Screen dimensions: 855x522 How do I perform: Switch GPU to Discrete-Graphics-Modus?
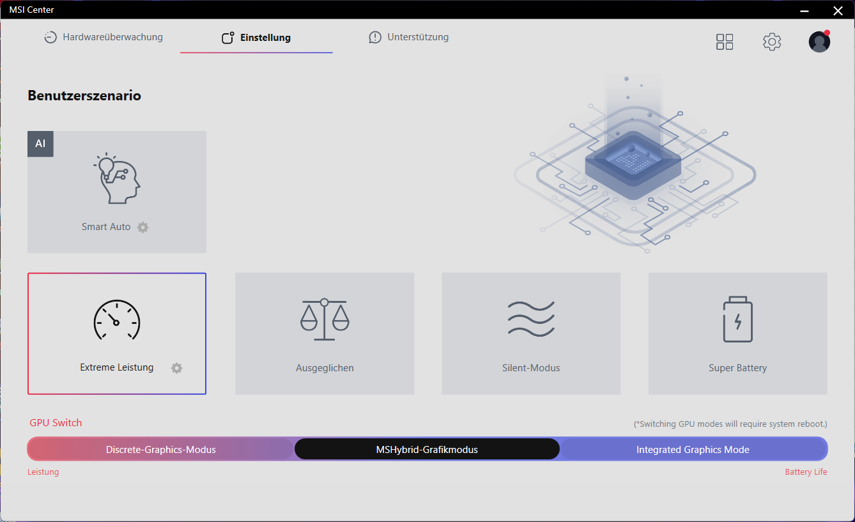[160, 449]
